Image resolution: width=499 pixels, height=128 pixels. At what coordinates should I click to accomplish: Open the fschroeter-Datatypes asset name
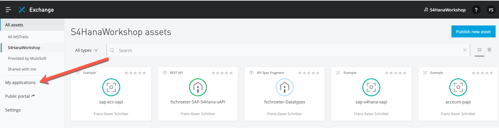(x=284, y=102)
